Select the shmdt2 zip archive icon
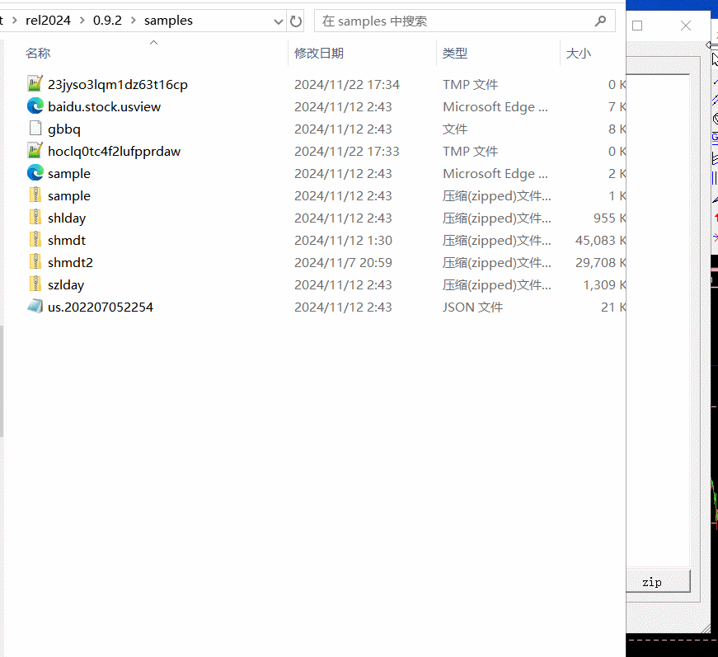This screenshot has width=718, height=657. click(x=35, y=262)
